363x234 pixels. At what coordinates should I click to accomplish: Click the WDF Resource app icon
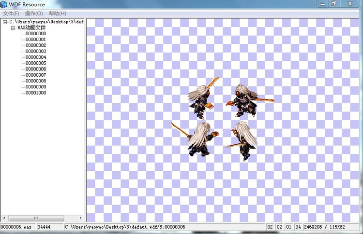[x=4, y=4]
